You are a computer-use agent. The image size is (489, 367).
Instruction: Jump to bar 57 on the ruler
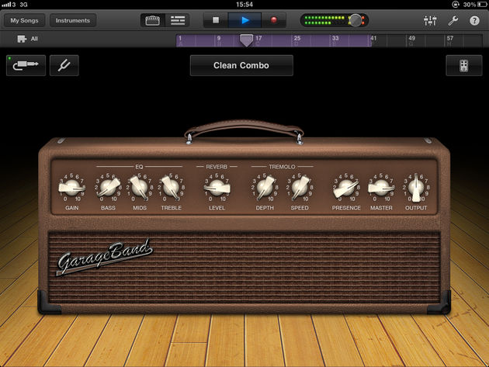pos(450,38)
